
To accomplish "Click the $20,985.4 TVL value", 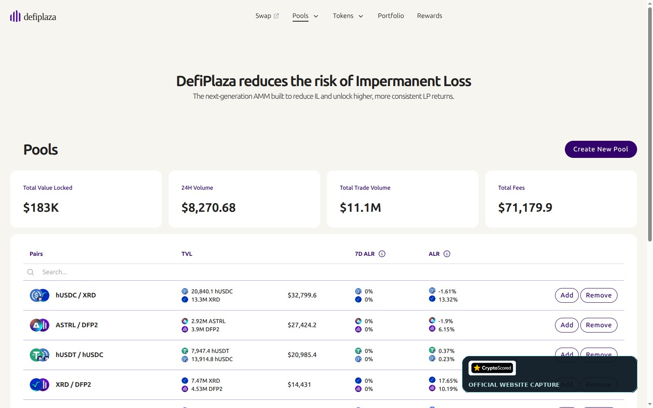I will [x=302, y=355].
